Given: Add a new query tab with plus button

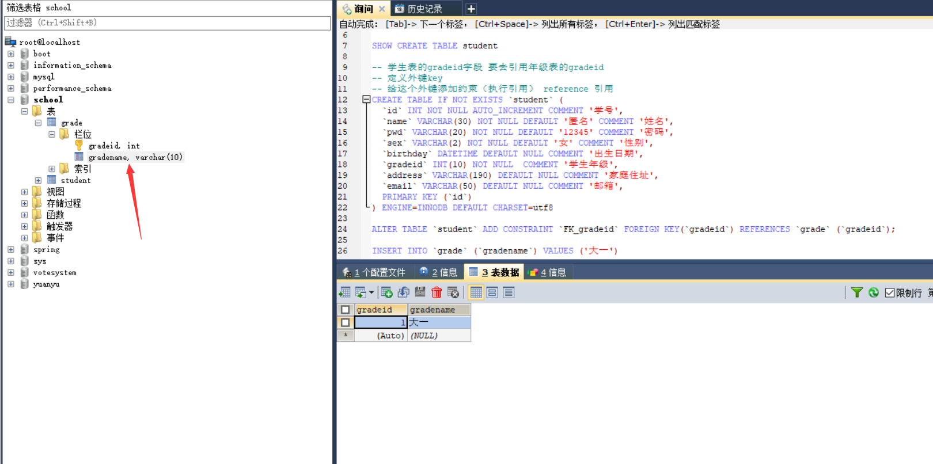Looking at the screenshot, I should (471, 9).
